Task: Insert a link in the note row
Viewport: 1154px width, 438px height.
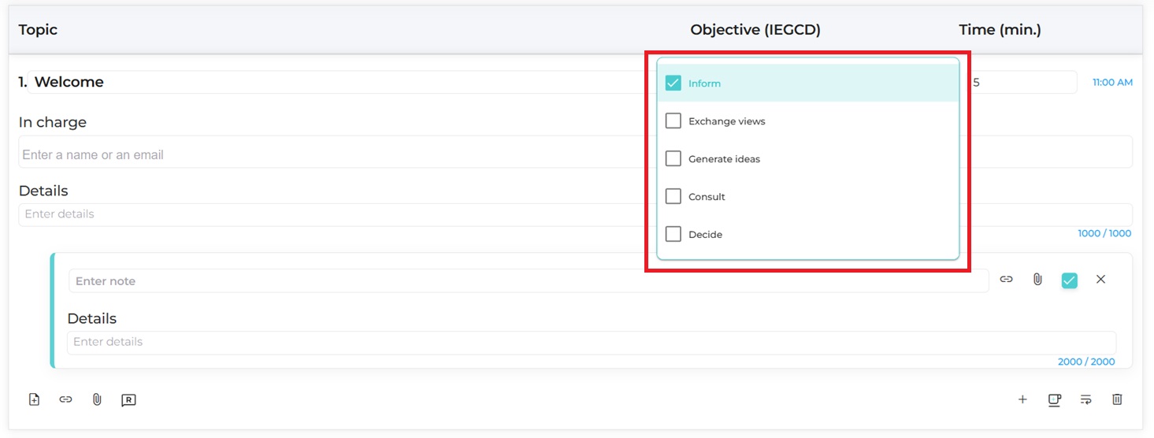Action: 1006,280
